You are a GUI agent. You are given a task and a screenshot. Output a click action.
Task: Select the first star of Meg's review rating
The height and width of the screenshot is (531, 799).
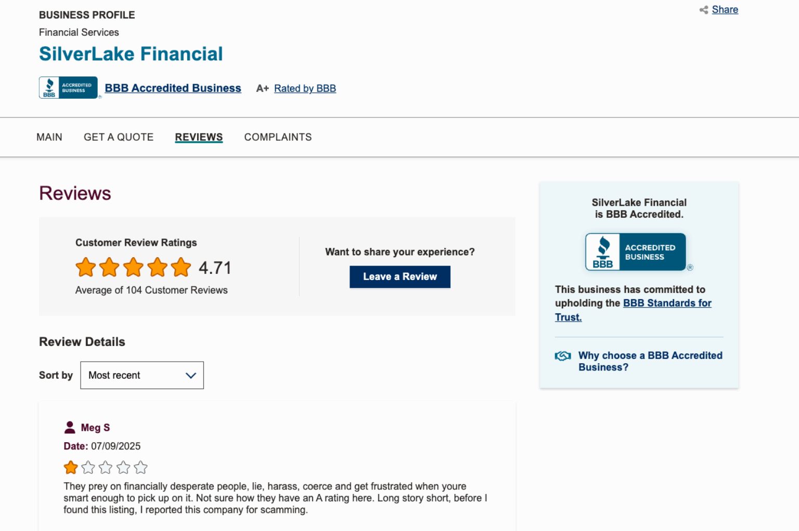(70, 467)
